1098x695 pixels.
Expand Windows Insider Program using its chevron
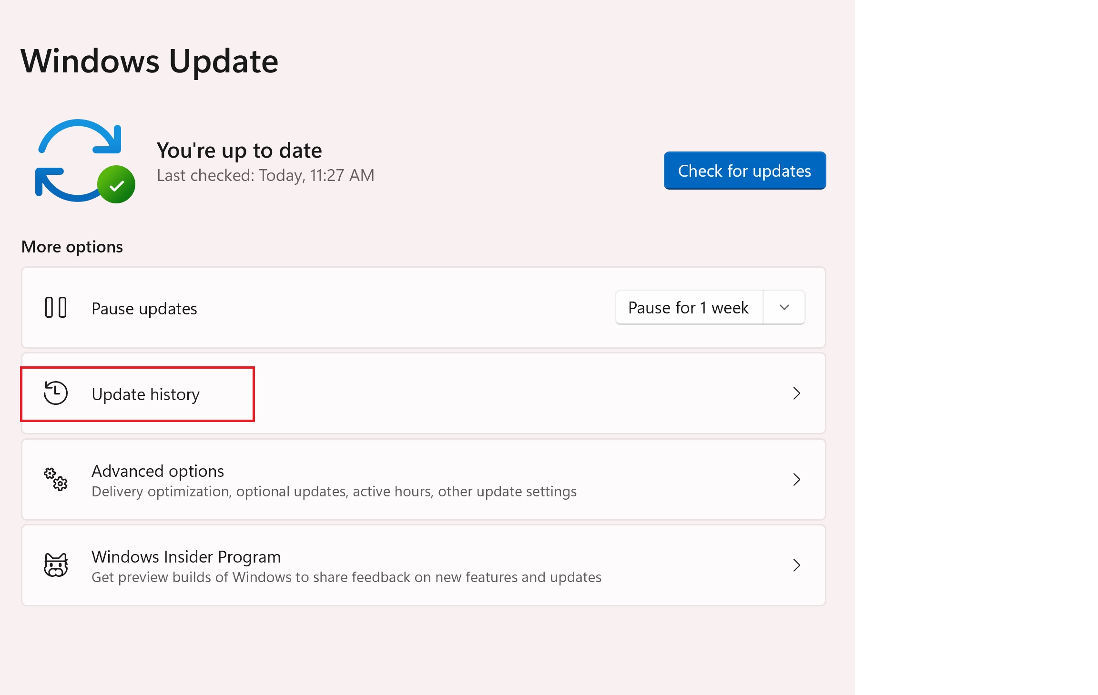coord(796,565)
